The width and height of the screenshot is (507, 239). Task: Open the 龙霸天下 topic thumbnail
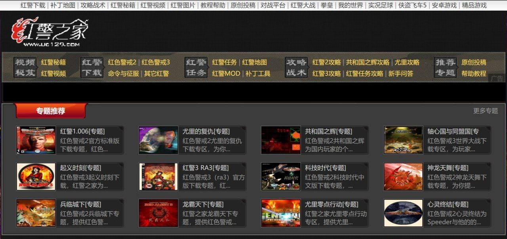(x=158, y=213)
